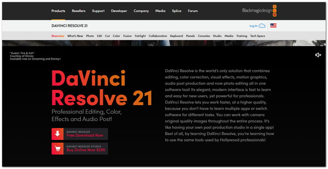The width and height of the screenshot is (328, 169).
Task: Click the shopping cart icon
Action: click(57, 149)
